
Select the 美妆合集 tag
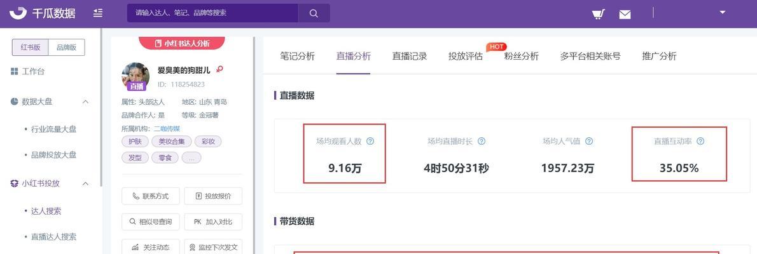pos(172,142)
